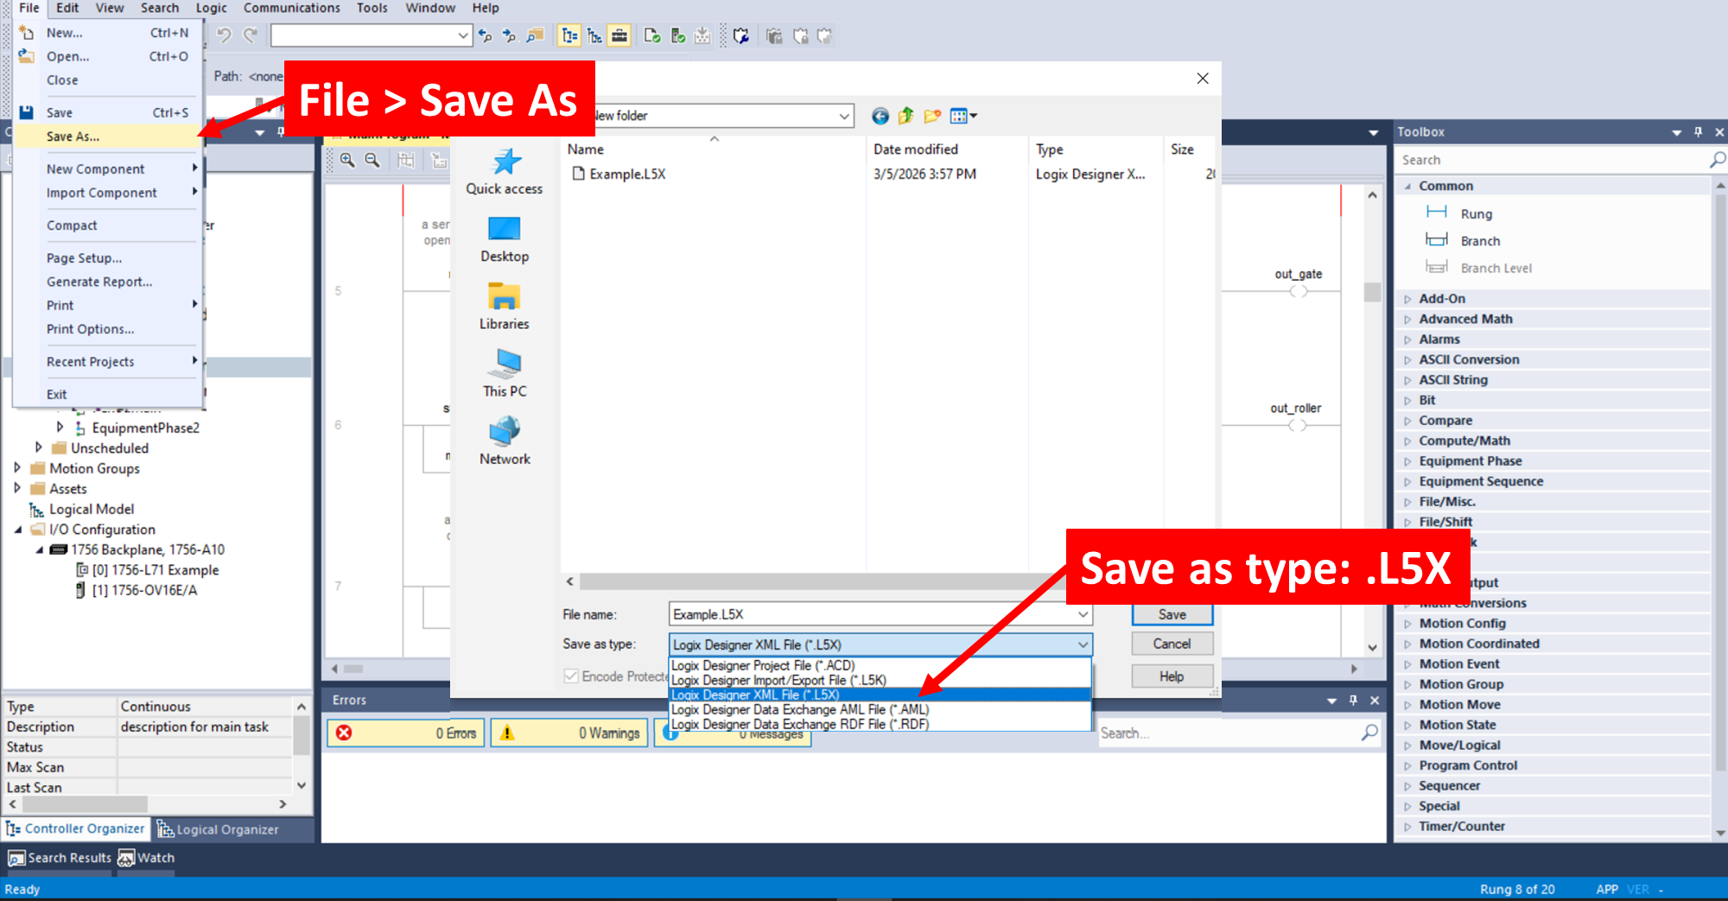The width and height of the screenshot is (1728, 901).
Task: Click the Logical Organizer tree toolbar icon
Action: 594,35
